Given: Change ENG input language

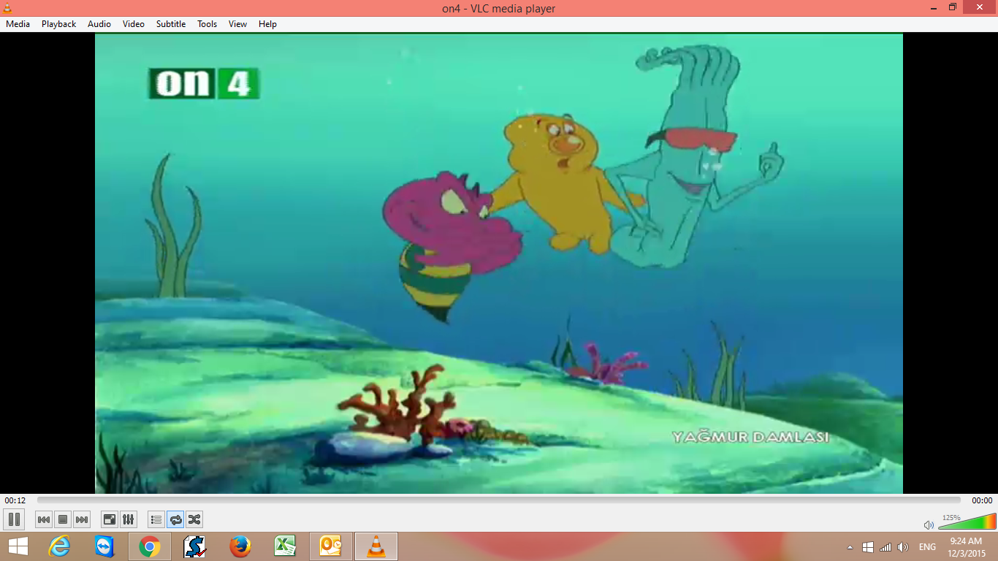Looking at the screenshot, I should tap(927, 547).
